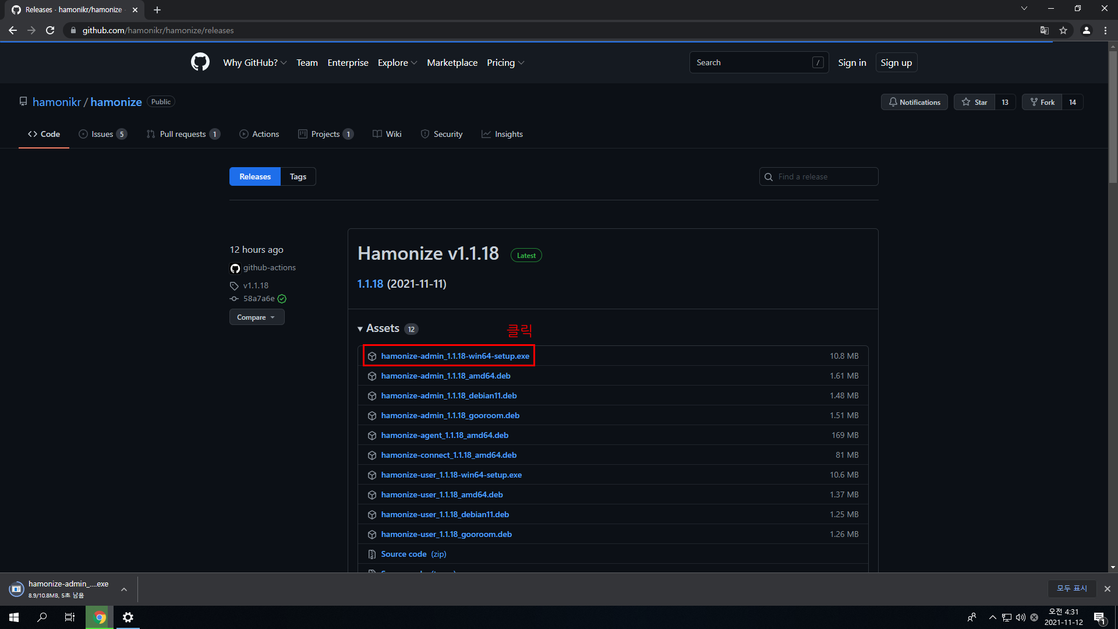
Task: Expand the Why GitHub? menu
Action: coord(254,62)
